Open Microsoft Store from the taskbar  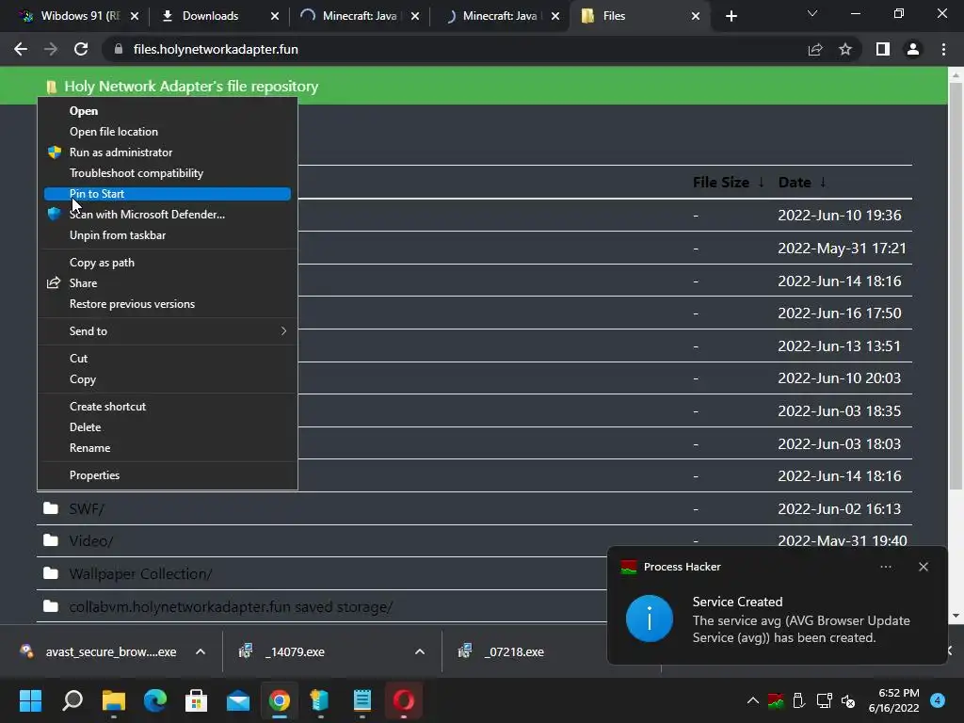tap(196, 700)
